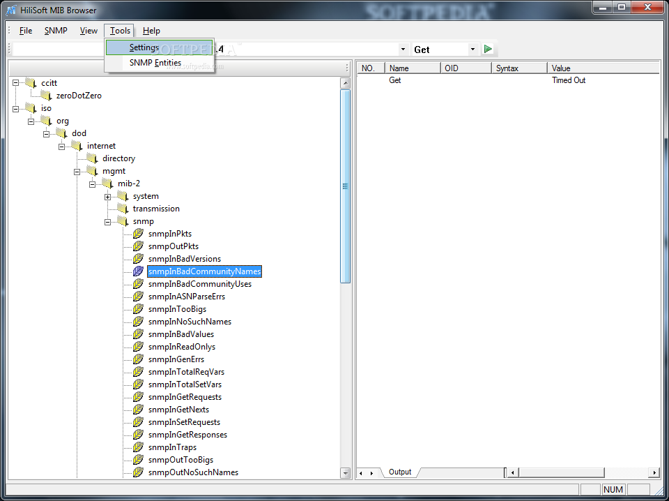Image resolution: width=669 pixels, height=501 pixels.
Task: Click the ccitt folder icon
Action: [31, 82]
